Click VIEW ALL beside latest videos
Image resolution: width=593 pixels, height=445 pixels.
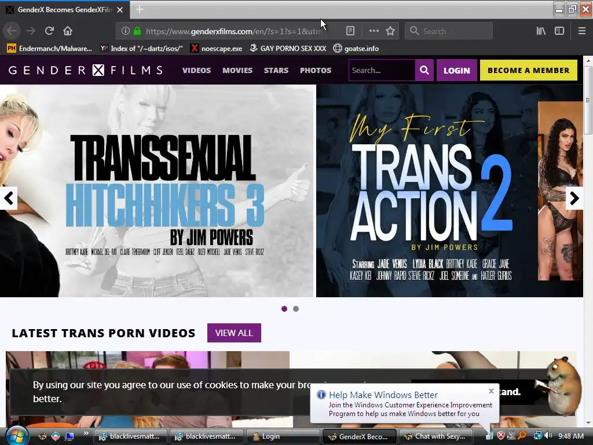tap(234, 333)
